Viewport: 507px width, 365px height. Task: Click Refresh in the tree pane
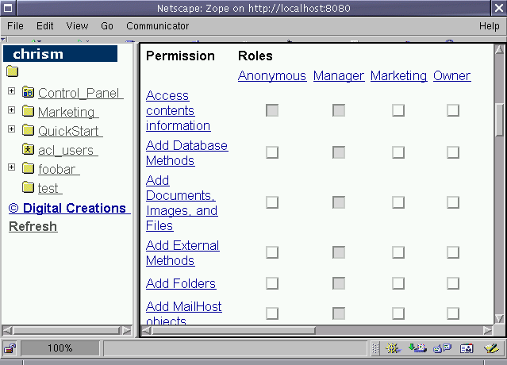pyautogui.click(x=33, y=226)
